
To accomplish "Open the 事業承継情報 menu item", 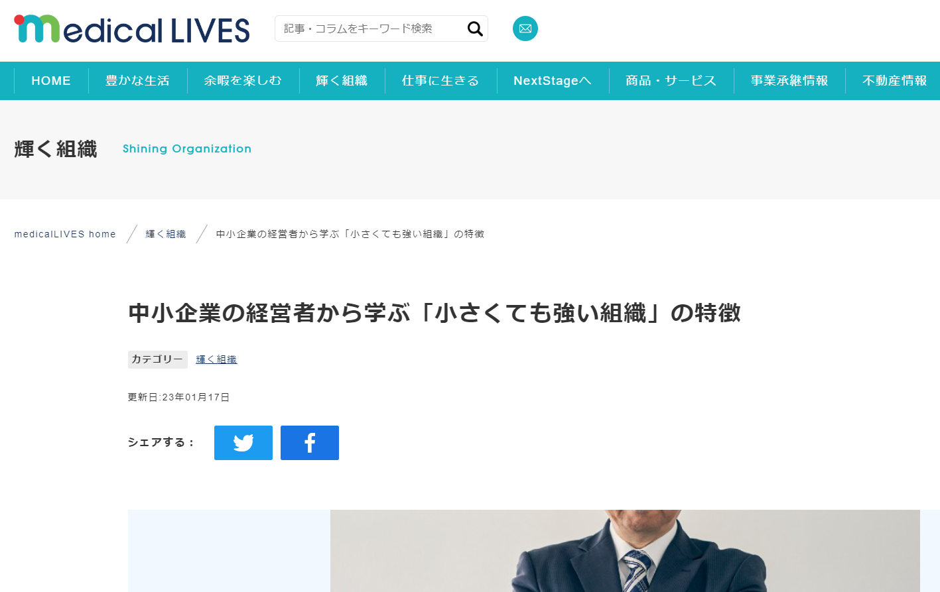I will (x=789, y=81).
